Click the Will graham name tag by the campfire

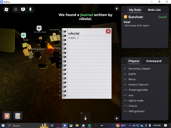pos(38,49)
